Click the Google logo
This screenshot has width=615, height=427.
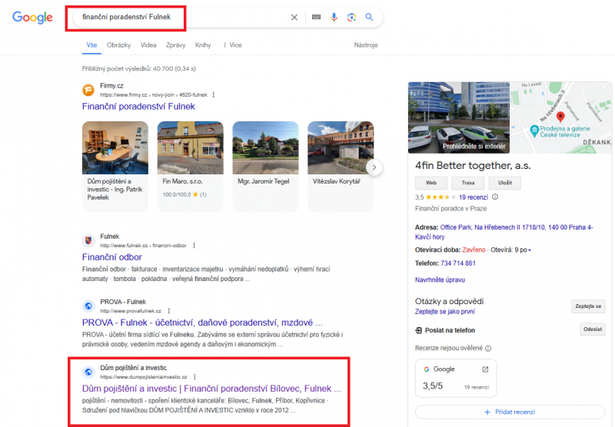coord(32,17)
